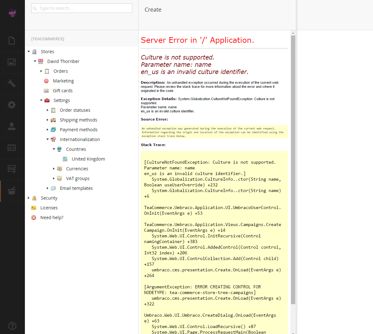Open the Forms section icon above the basket
The image size is (373, 334).
point(12,169)
